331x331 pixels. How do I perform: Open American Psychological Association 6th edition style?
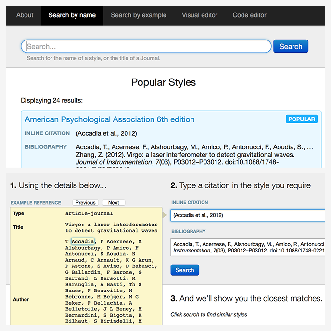110,119
